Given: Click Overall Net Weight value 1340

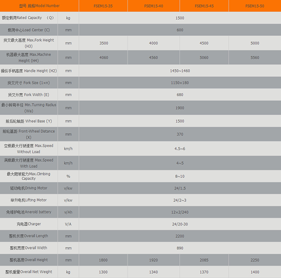Looking at the screenshot, I should 154,272.
